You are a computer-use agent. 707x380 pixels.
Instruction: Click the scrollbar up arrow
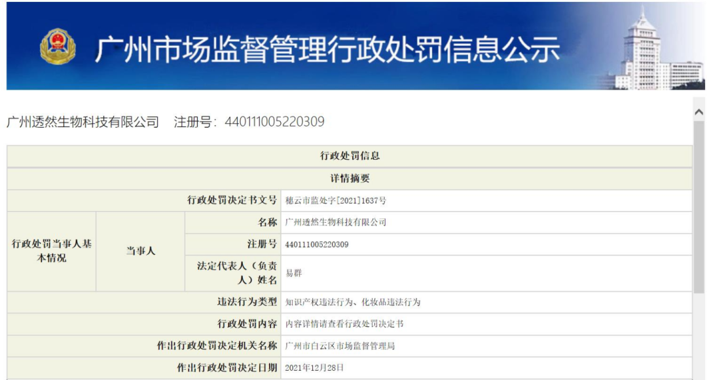(x=697, y=111)
